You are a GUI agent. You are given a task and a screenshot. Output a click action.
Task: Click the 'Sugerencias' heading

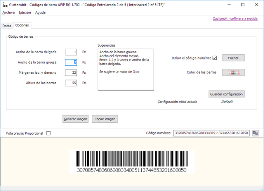pos(106,45)
